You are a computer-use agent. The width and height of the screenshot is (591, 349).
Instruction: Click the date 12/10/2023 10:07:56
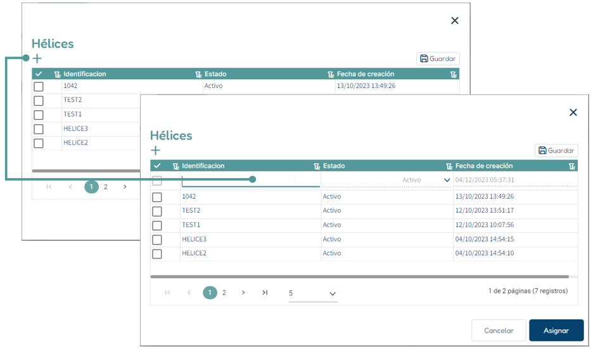485,225
